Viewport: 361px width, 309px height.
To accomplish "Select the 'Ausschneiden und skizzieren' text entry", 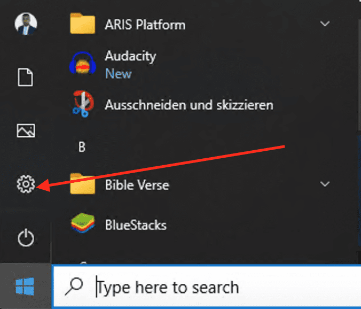I will pos(189,105).
